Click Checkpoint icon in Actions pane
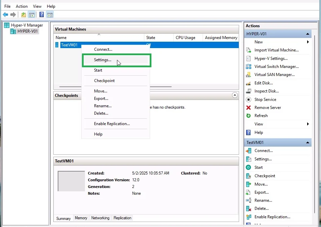The image size is (321, 227). pyautogui.click(x=248, y=176)
